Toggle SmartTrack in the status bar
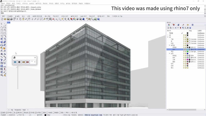 (x=95, y=115)
